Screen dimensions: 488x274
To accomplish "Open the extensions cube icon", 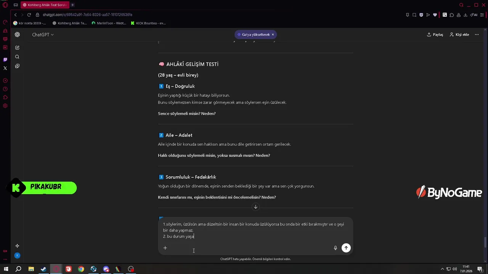I will coord(452,15).
